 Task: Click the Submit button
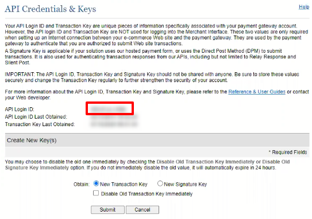click(107, 210)
